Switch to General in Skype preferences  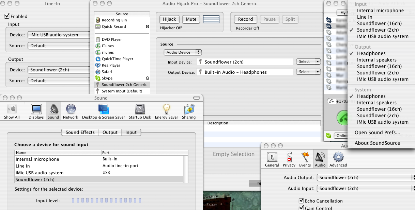click(x=272, y=159)
